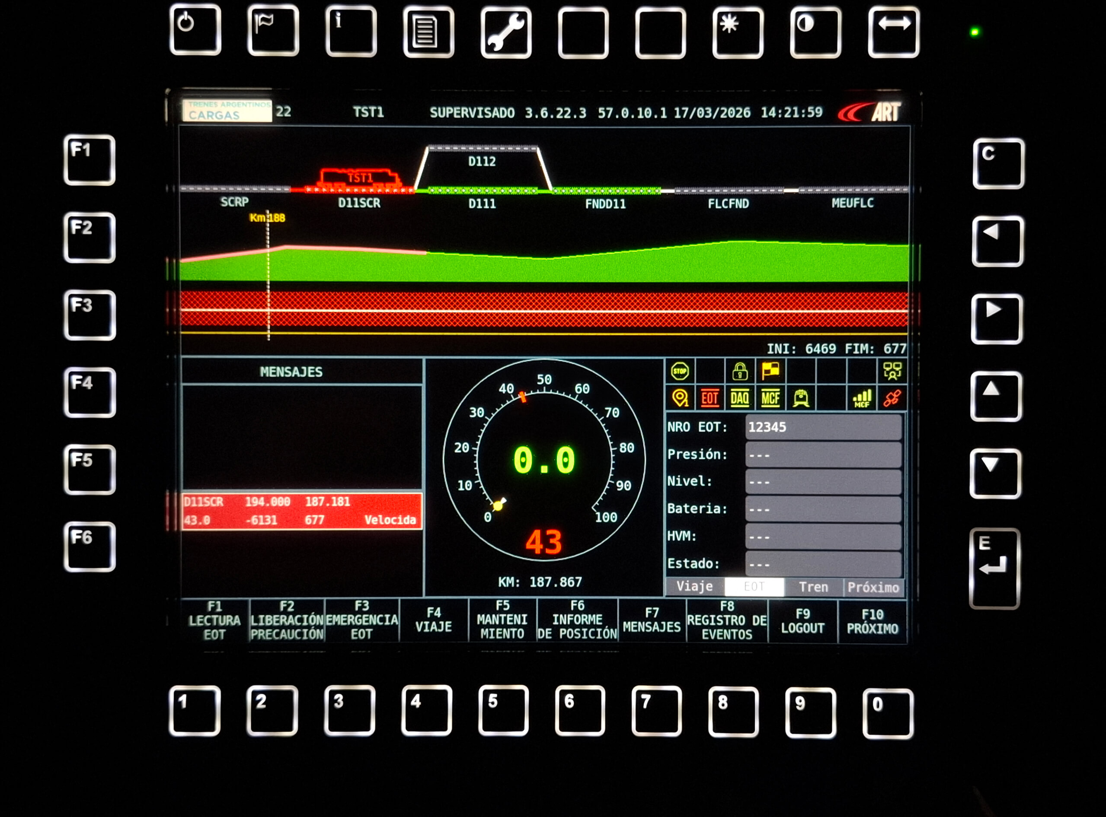Click the checkered flag status icon
This screenshot has width=1106, height=817.
click(x=770, y=372)
